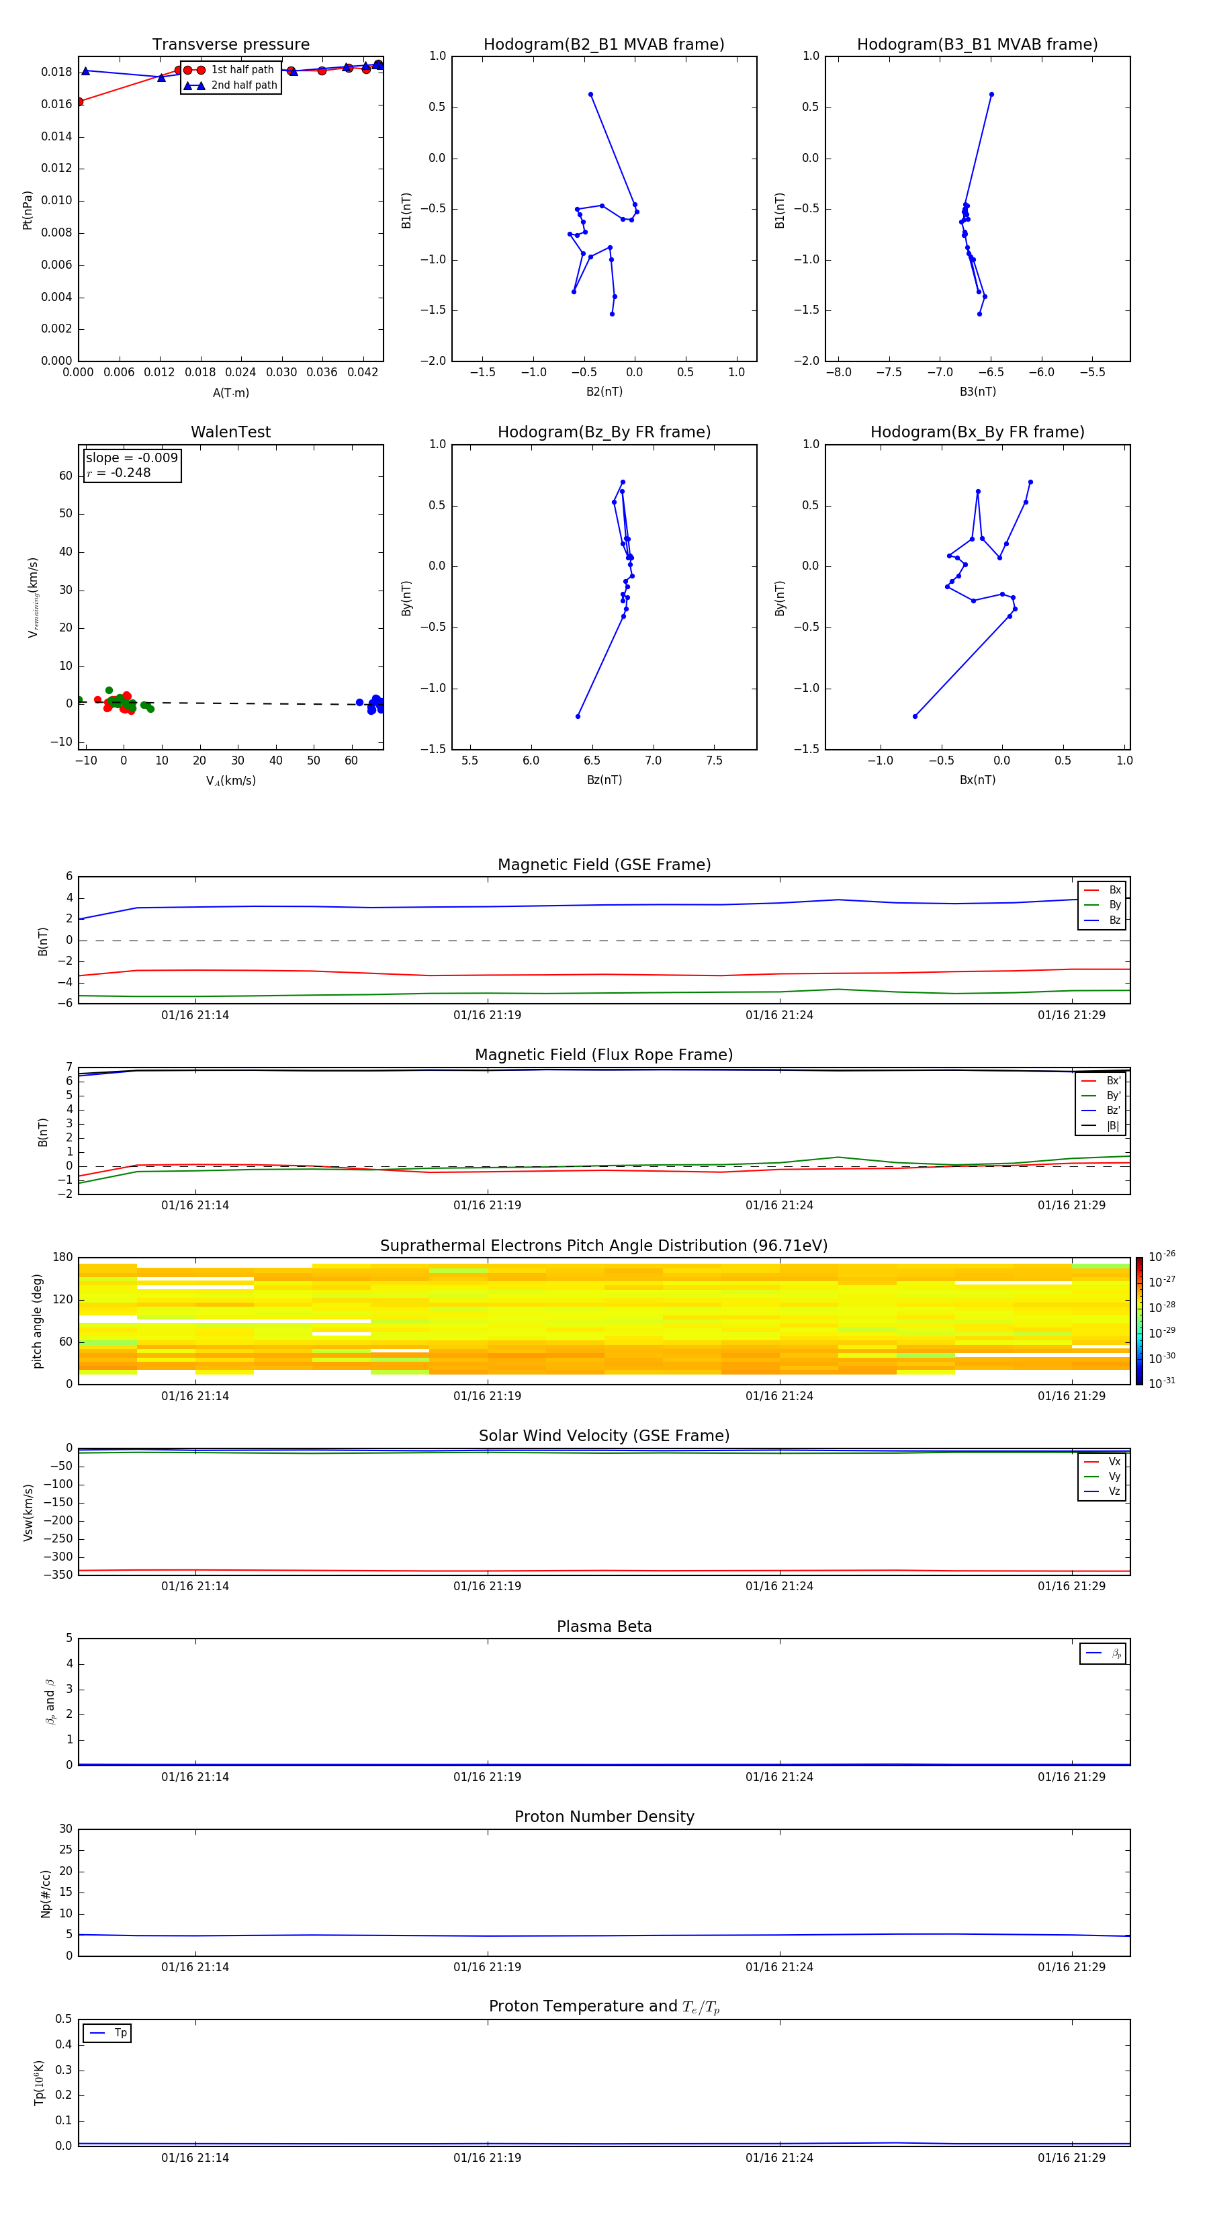Click the highest data point in B2_B1 hodogram
This screenshot has height=2217, width=1209.
coord(590,95)
